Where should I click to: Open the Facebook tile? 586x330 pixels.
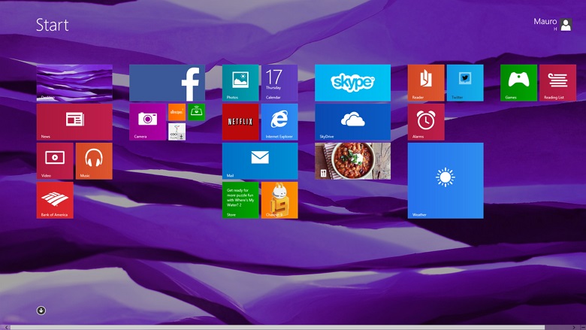167,83
